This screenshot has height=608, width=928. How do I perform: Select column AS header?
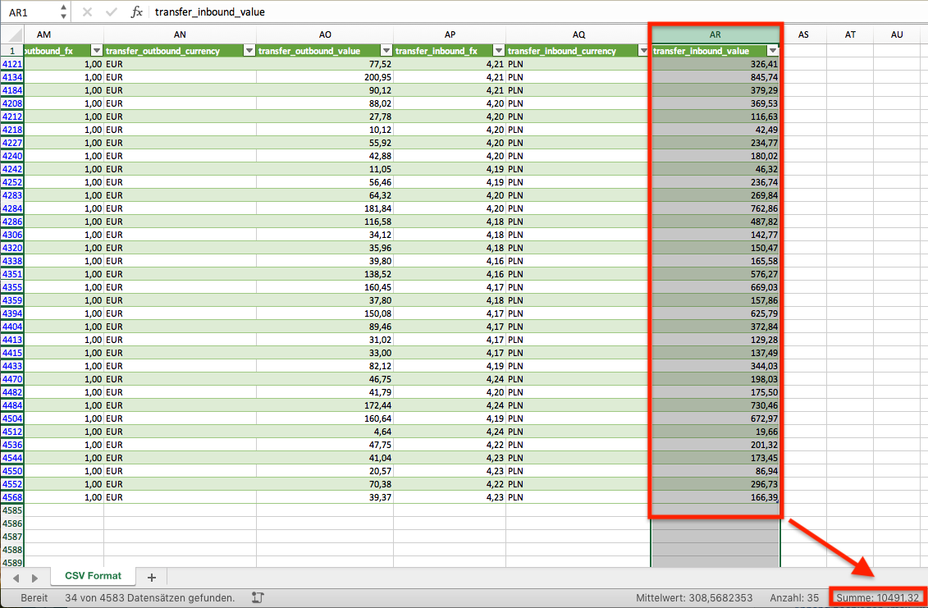(x=803, y=34)
